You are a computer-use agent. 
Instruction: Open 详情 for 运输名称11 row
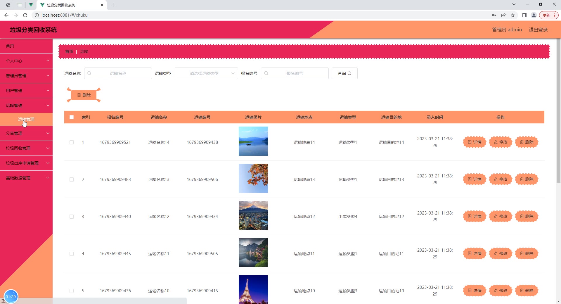coord(475,253)
